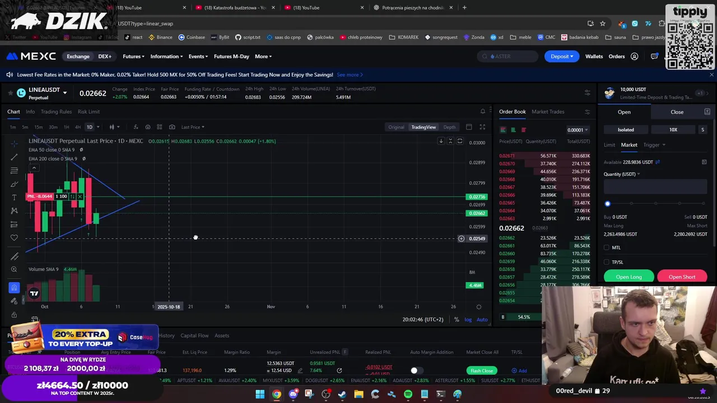Image resolution: width=717 pixels, height=403 pixels.
Task: Click the TradingView logo on chart
Action: (34, 293)
